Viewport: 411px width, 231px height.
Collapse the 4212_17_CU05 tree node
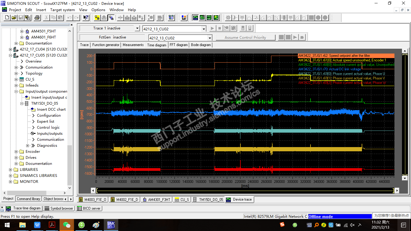click(x=11, y=55)
